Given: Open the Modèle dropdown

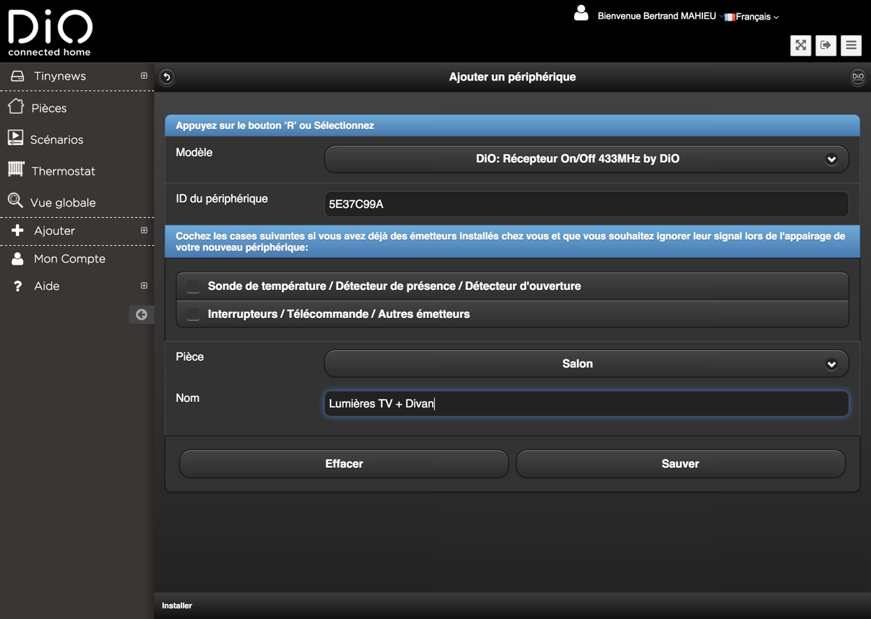Looking at the screenshot, I should point(586,159).
